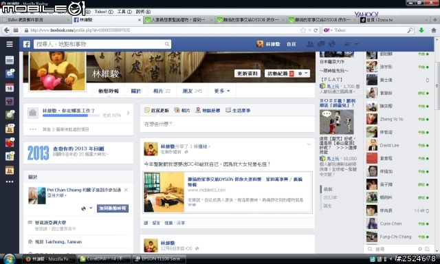This screenshot has width=440, height=264.
Task: Open 2013 年回顧 link
Action: click(78, 148)
